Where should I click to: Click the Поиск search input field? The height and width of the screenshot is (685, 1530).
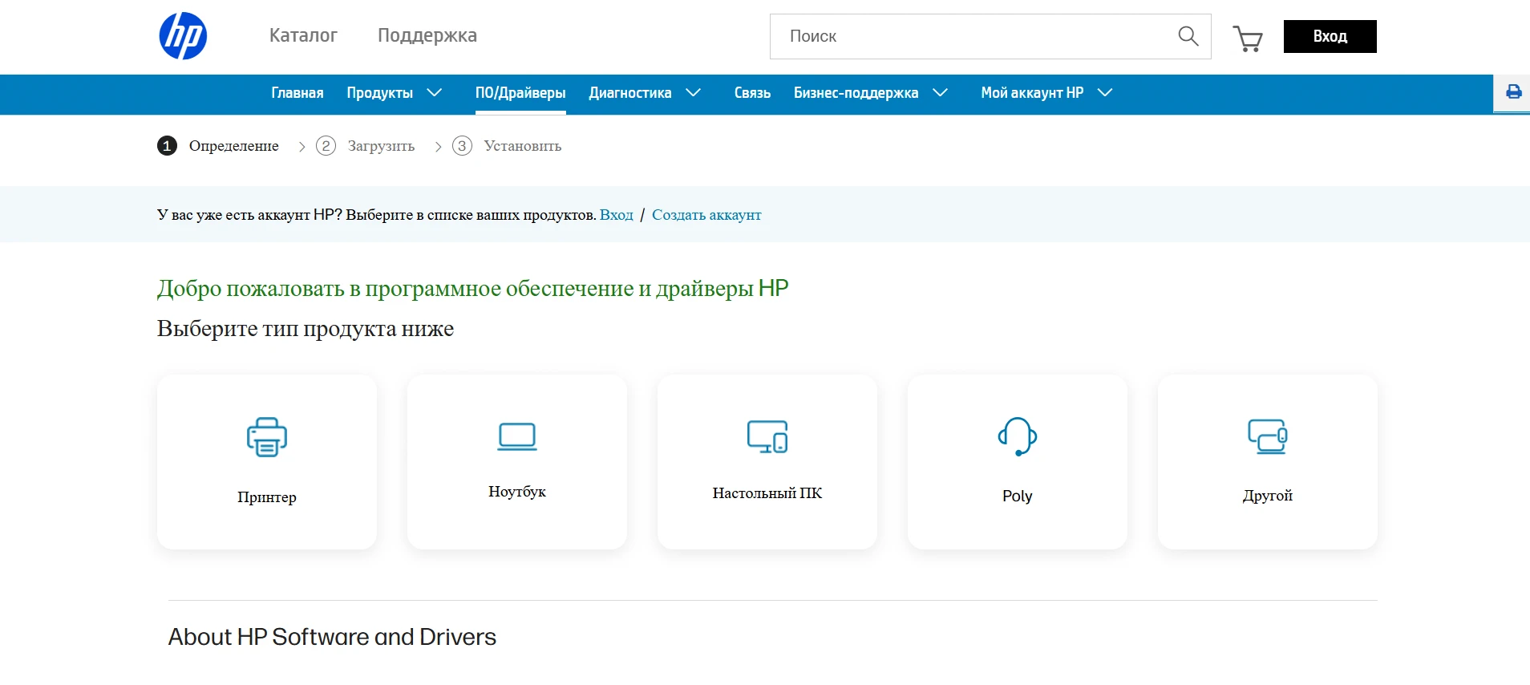970,36
